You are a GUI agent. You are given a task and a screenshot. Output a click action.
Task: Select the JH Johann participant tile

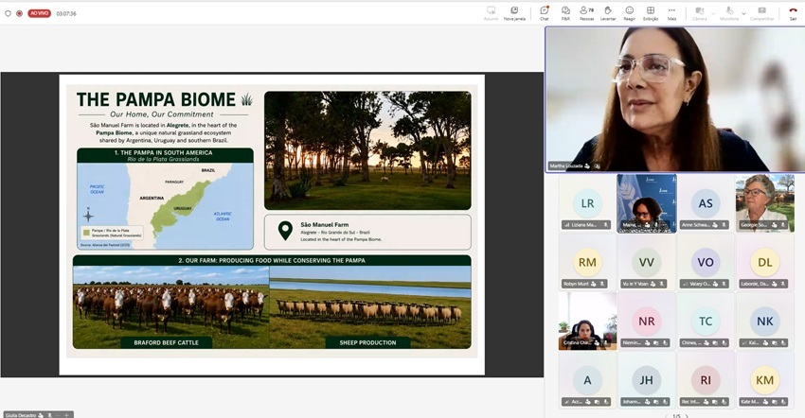click(x=646, y=380)
